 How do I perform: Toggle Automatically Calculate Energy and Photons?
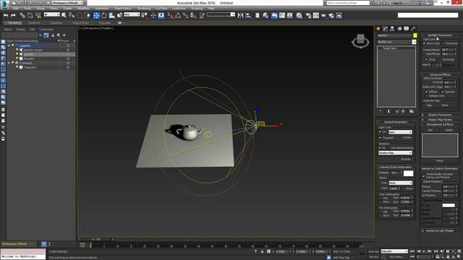point(424,175)
